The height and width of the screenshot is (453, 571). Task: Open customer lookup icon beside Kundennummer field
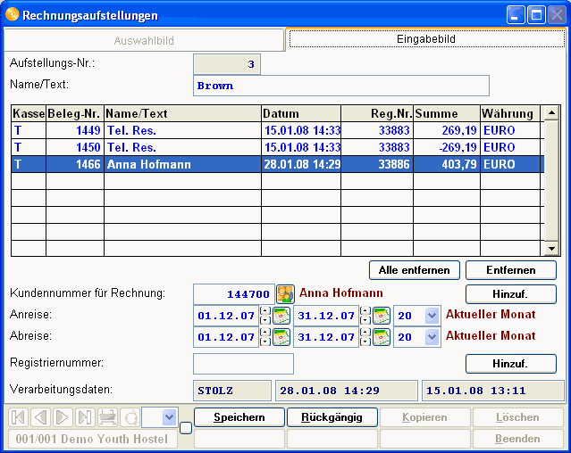(285, 294)
